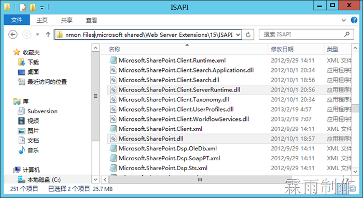Click file list scroll down arrow
The width and height of the screenshot is (363, 198).
(355, 172)
